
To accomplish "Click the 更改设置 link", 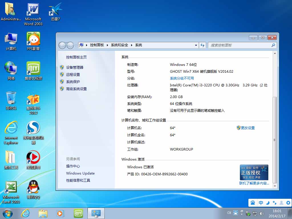I will pyautogui.click(x=248, y=128).
